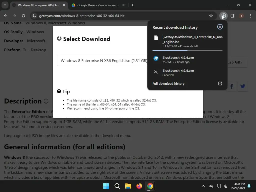Click the ISO download progress bar
256x192 pixels.
point(187,50)
